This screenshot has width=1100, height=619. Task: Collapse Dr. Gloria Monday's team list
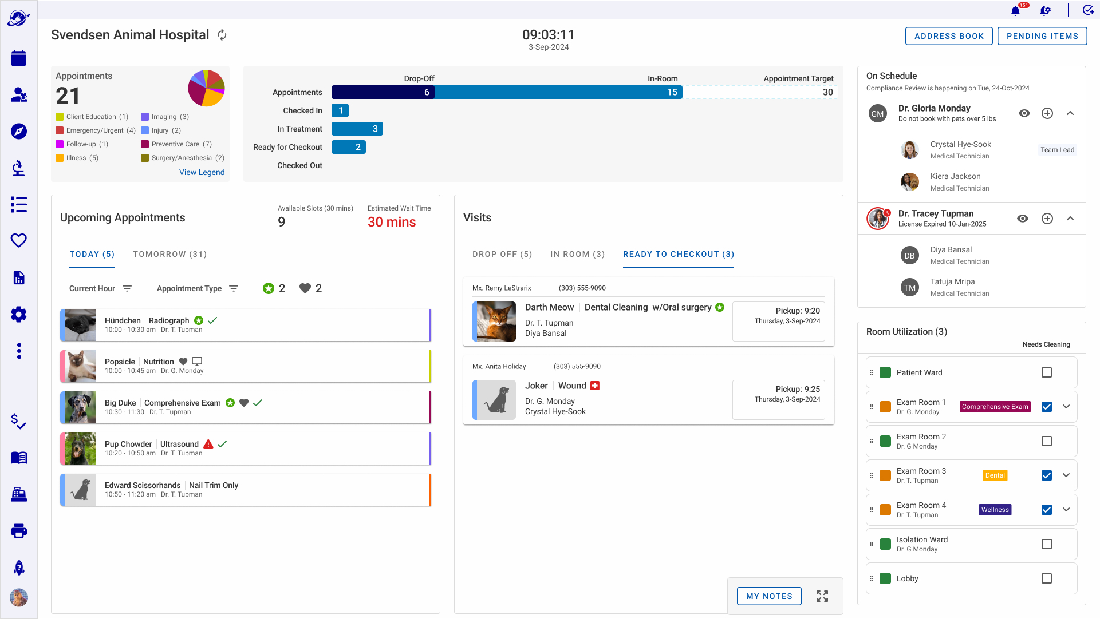[x=1070, y=113]
